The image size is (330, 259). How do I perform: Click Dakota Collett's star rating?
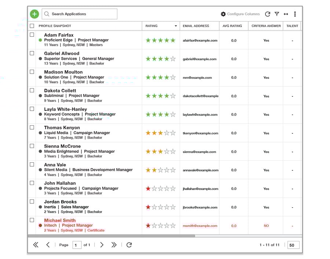click(161, 96)
